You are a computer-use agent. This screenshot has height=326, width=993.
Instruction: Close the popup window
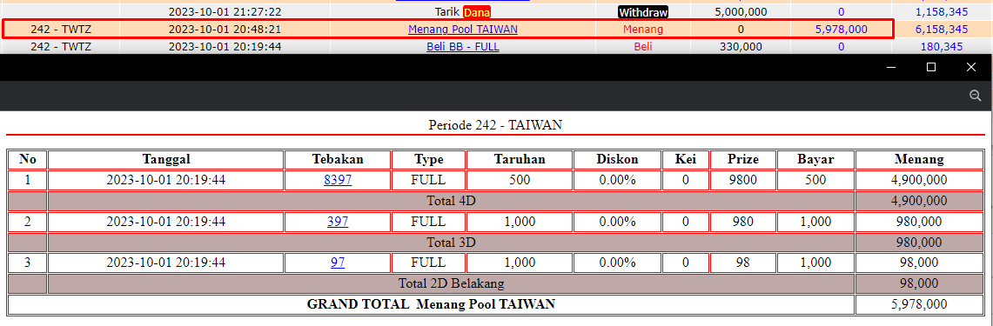click(971, 67)
